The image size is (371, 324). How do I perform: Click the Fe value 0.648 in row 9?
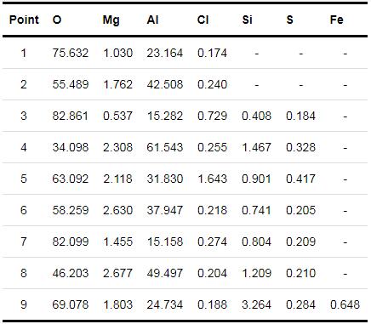pyautogui.click(x=345, y=304)
